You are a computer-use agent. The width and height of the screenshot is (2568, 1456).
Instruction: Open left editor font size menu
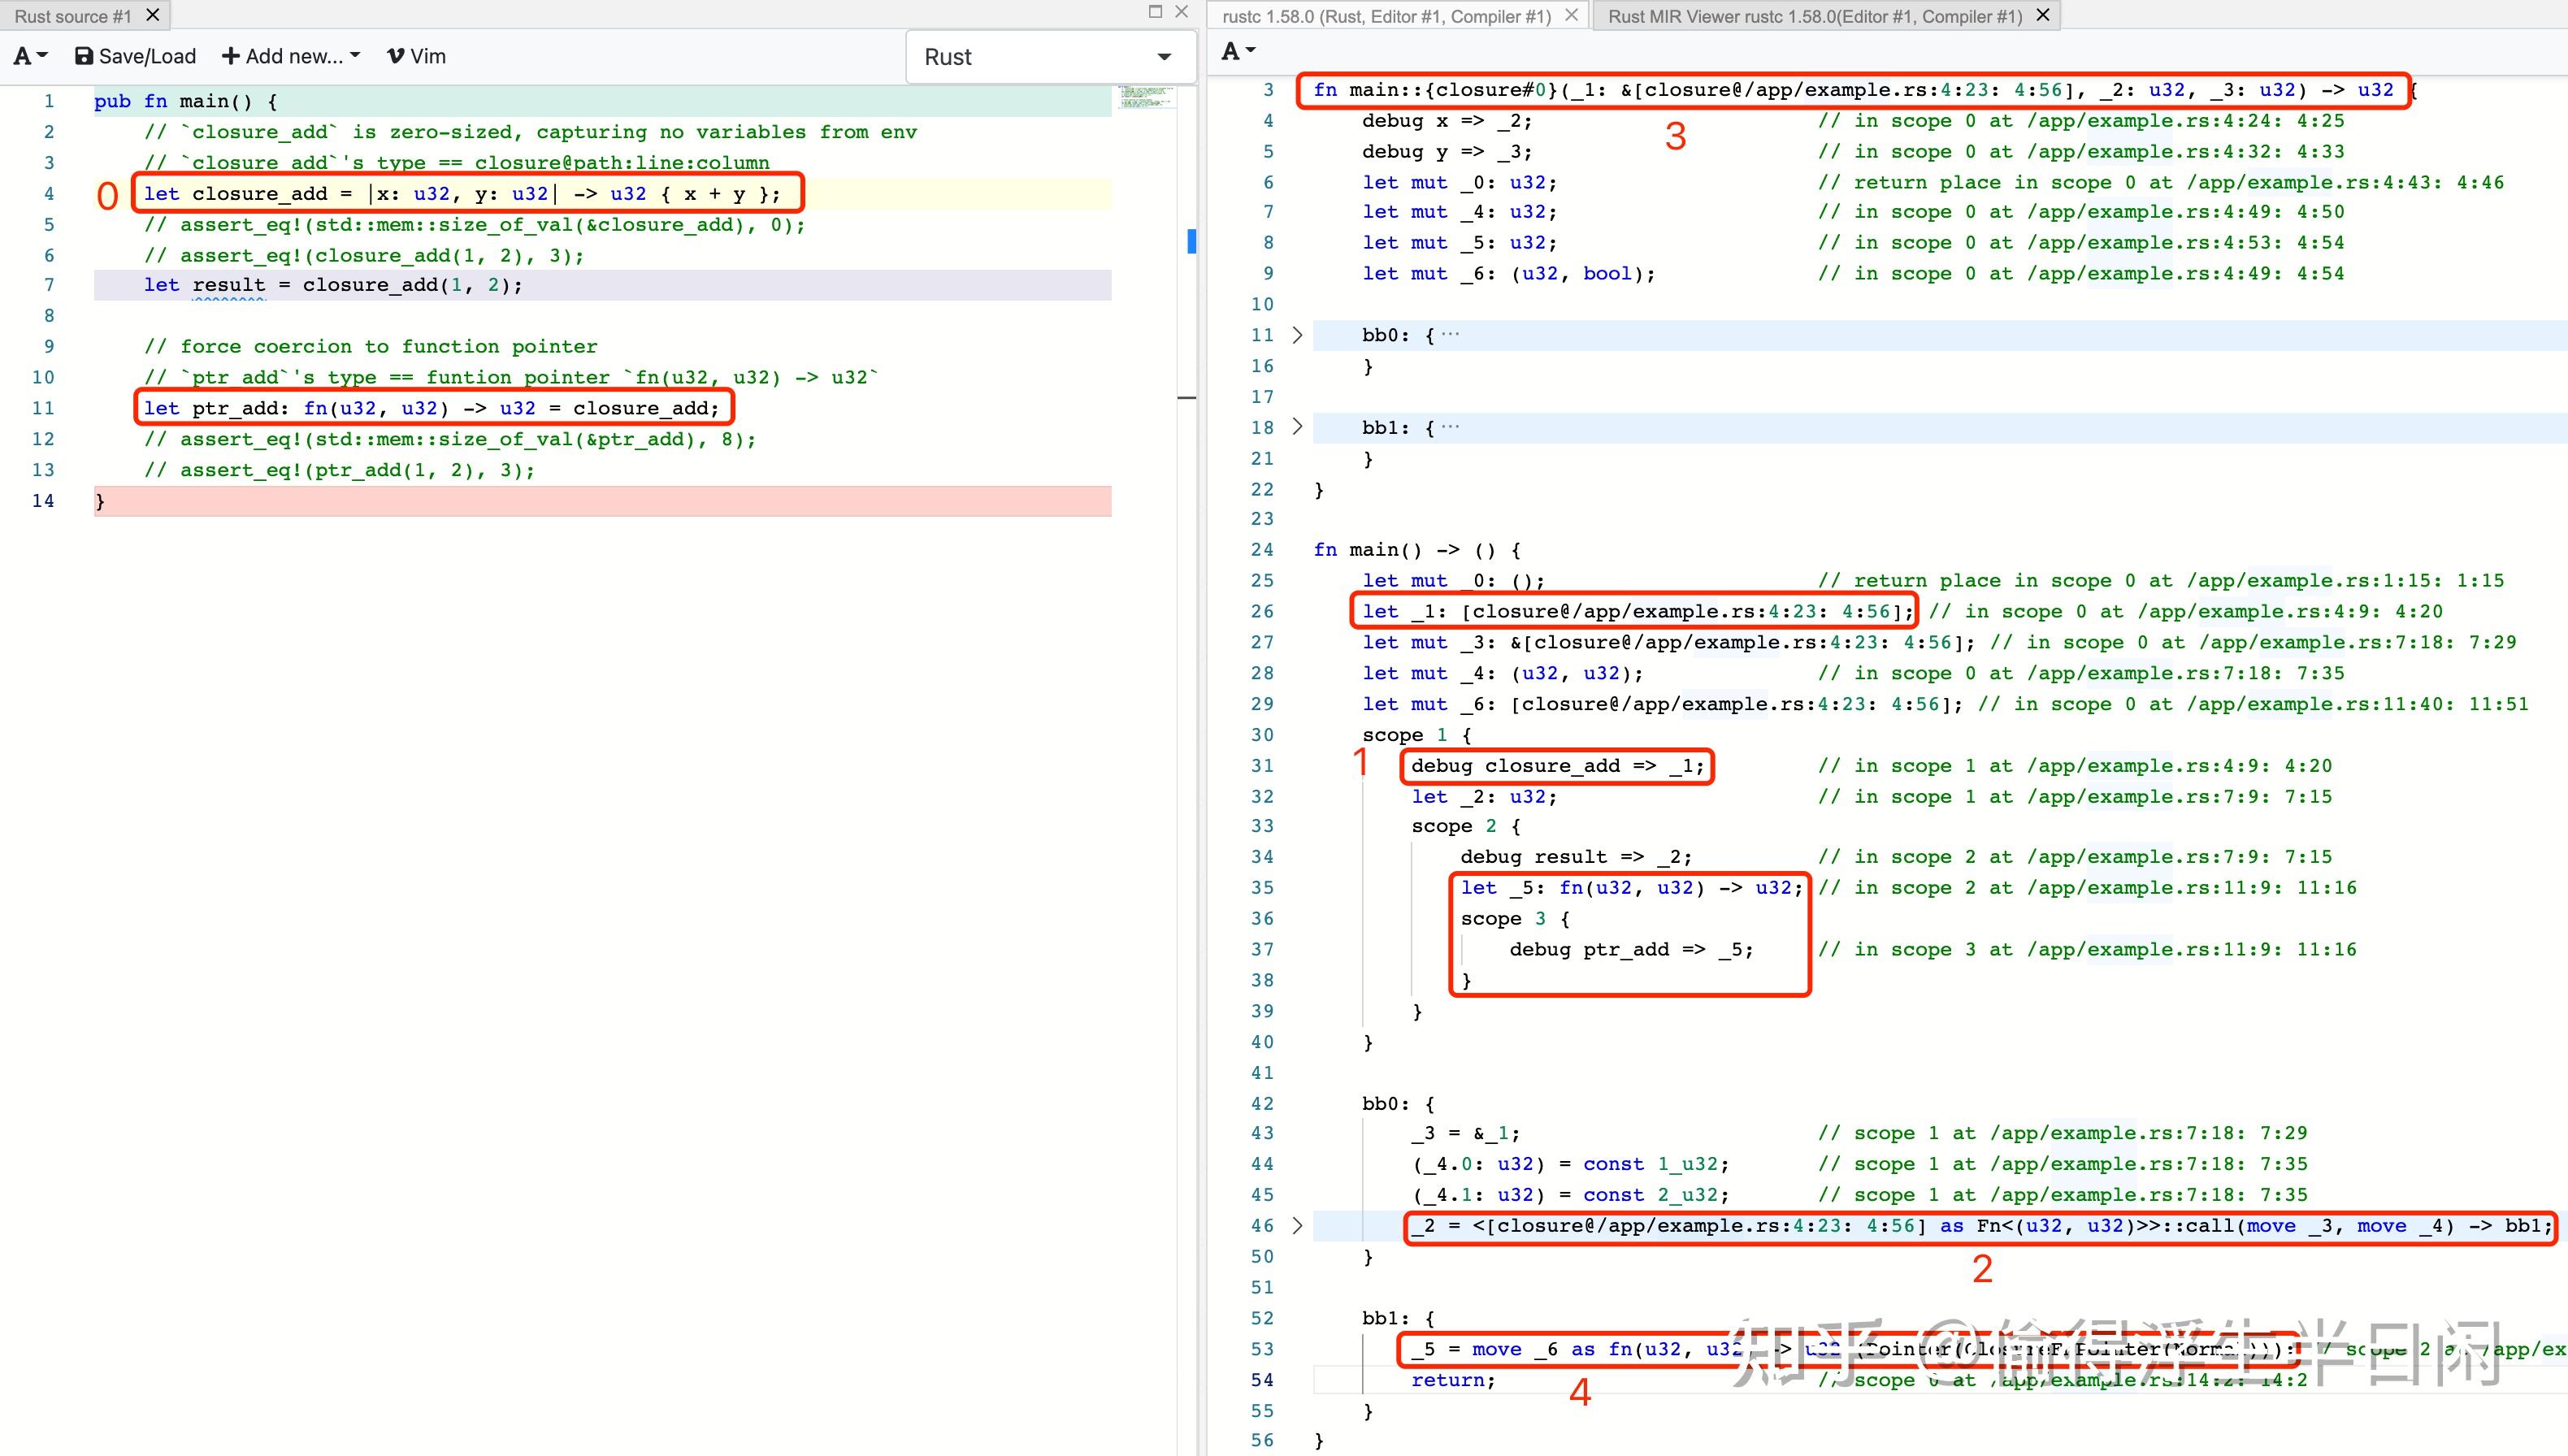[x=30, y=56]
